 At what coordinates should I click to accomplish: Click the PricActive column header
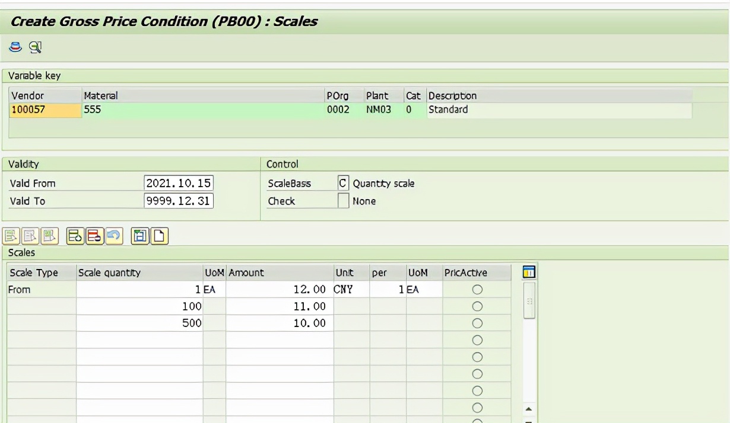coord(477,273)
